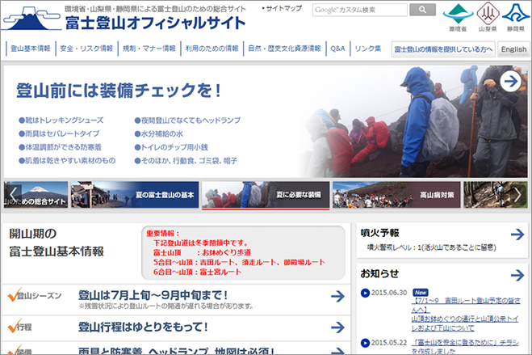Open 利用のための情報 menu
The width and height of the screenshot is (532, 355).
point(212,49)
